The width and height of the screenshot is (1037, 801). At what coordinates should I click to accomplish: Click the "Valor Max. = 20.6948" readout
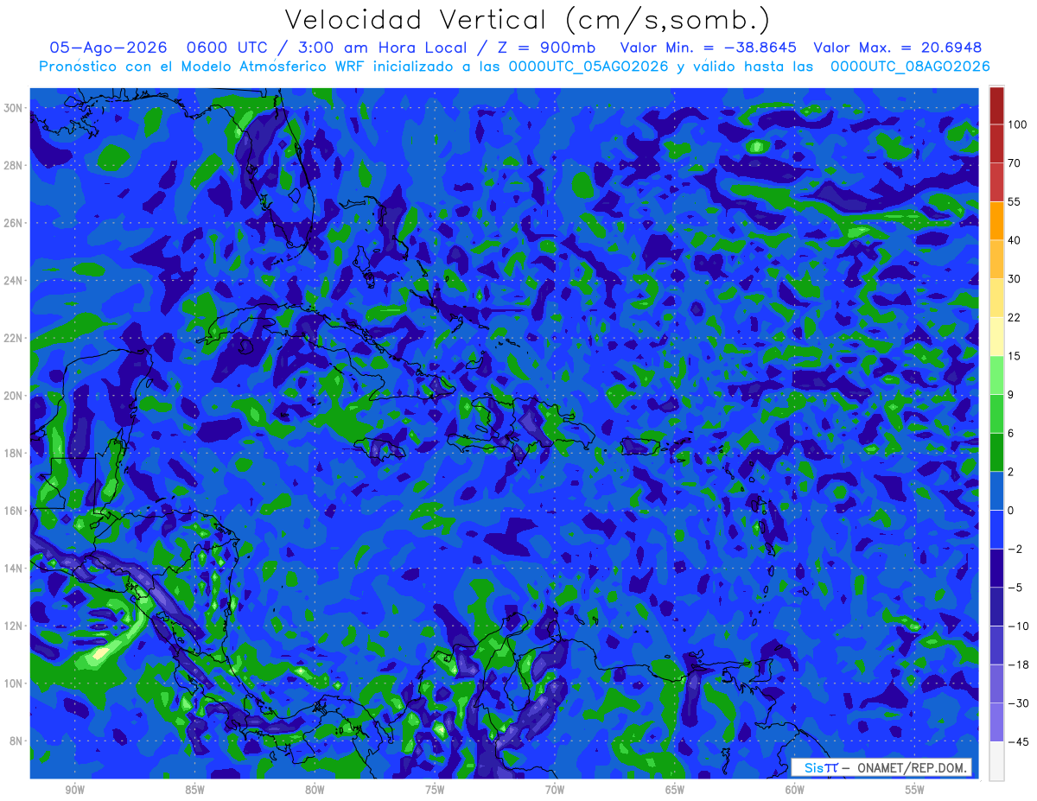pyautogui.click(x=898, y=48)
